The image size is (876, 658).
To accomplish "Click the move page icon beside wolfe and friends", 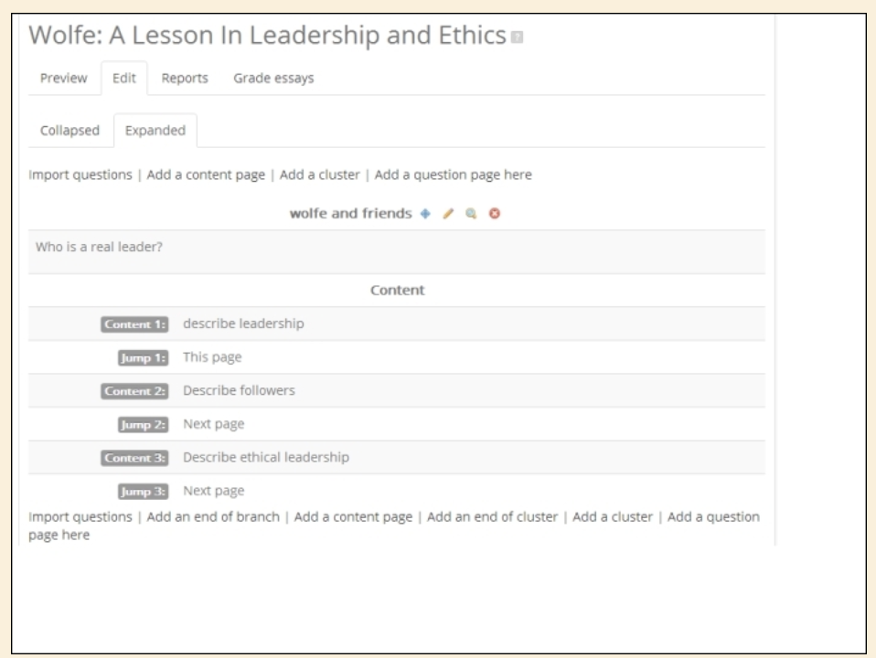I will tap(424, 214).
